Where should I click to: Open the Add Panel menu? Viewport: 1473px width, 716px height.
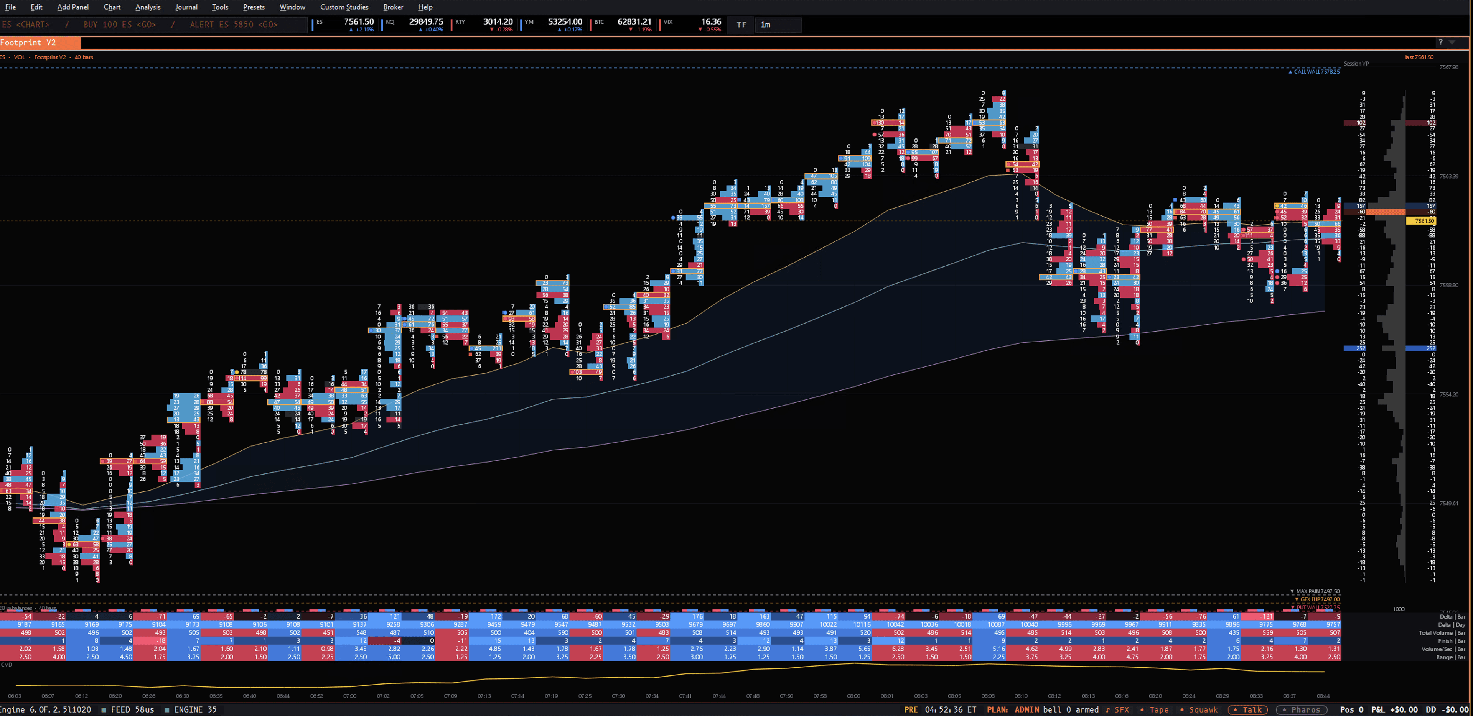pyautogui.click(x=73, y=7)
